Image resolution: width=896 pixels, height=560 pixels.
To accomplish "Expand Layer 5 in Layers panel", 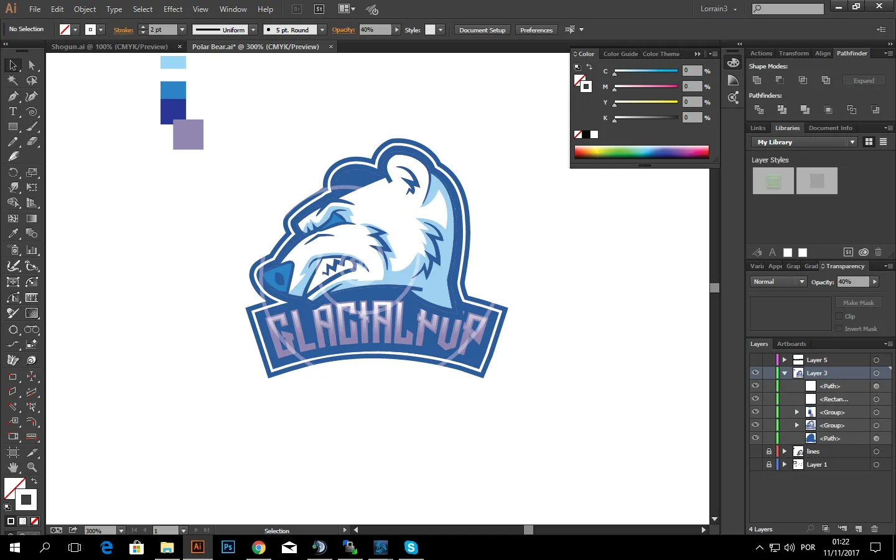I will click(785, 360).
